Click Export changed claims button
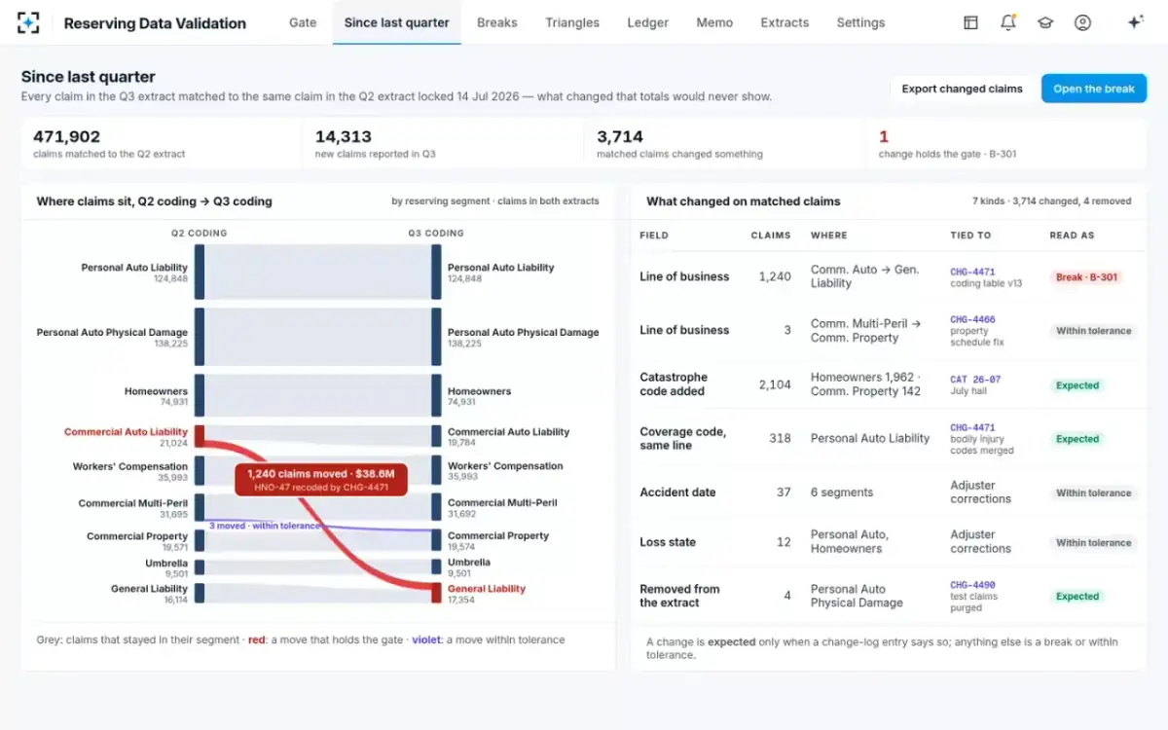This screenshot has width=1168, height=730. point(962,89)
